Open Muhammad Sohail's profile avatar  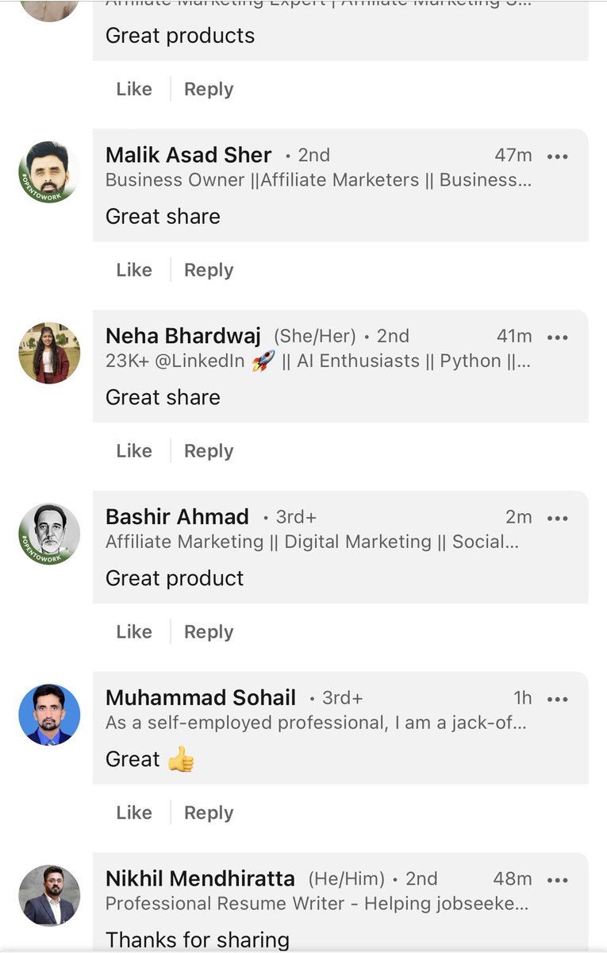[x=49, y=715]
